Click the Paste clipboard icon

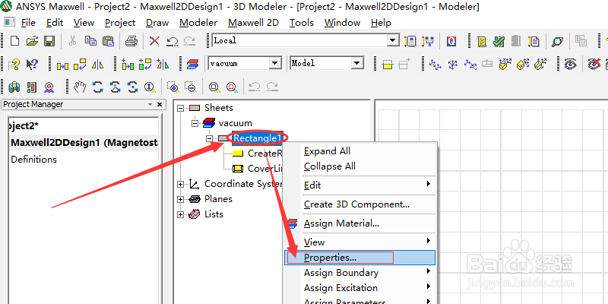click(x=108, y=41)
